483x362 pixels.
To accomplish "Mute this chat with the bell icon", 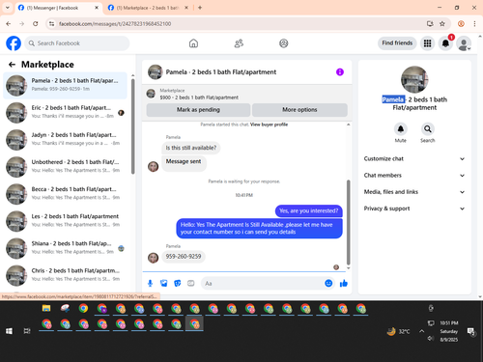I will point(401,129).
